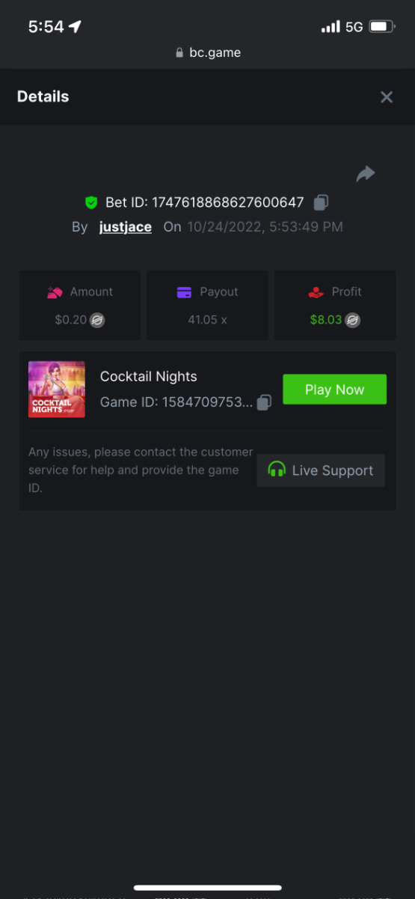Tap the headset icon in Live Support
Viewport: 415px width, 899px height.
(x=277, y=470)
